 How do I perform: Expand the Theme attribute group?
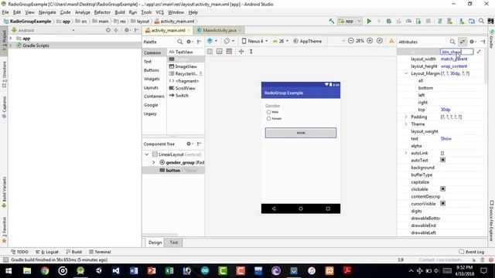click(x=406, y=124)
